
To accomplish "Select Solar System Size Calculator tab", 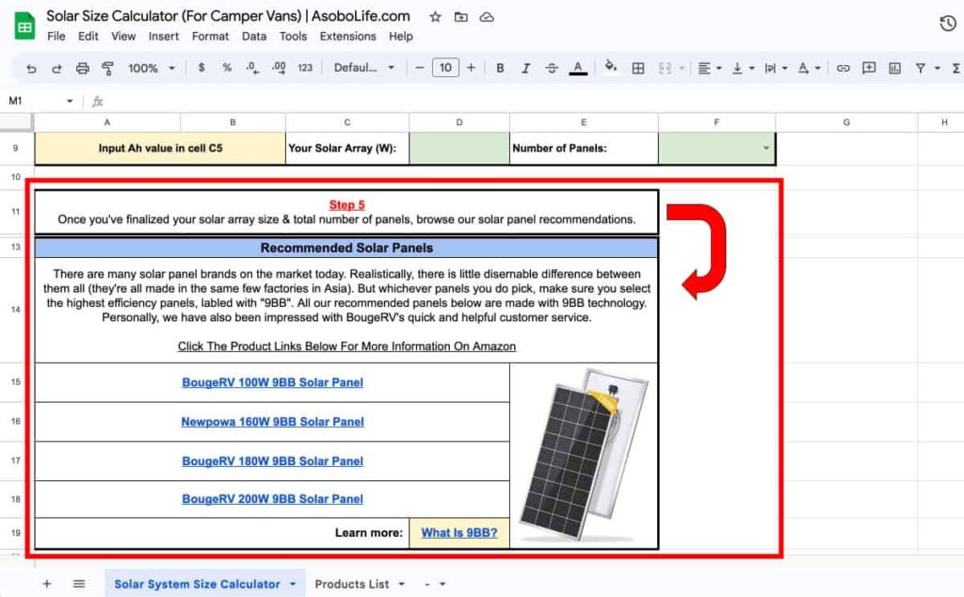I will pyautogui.click(x=197, y=584).
